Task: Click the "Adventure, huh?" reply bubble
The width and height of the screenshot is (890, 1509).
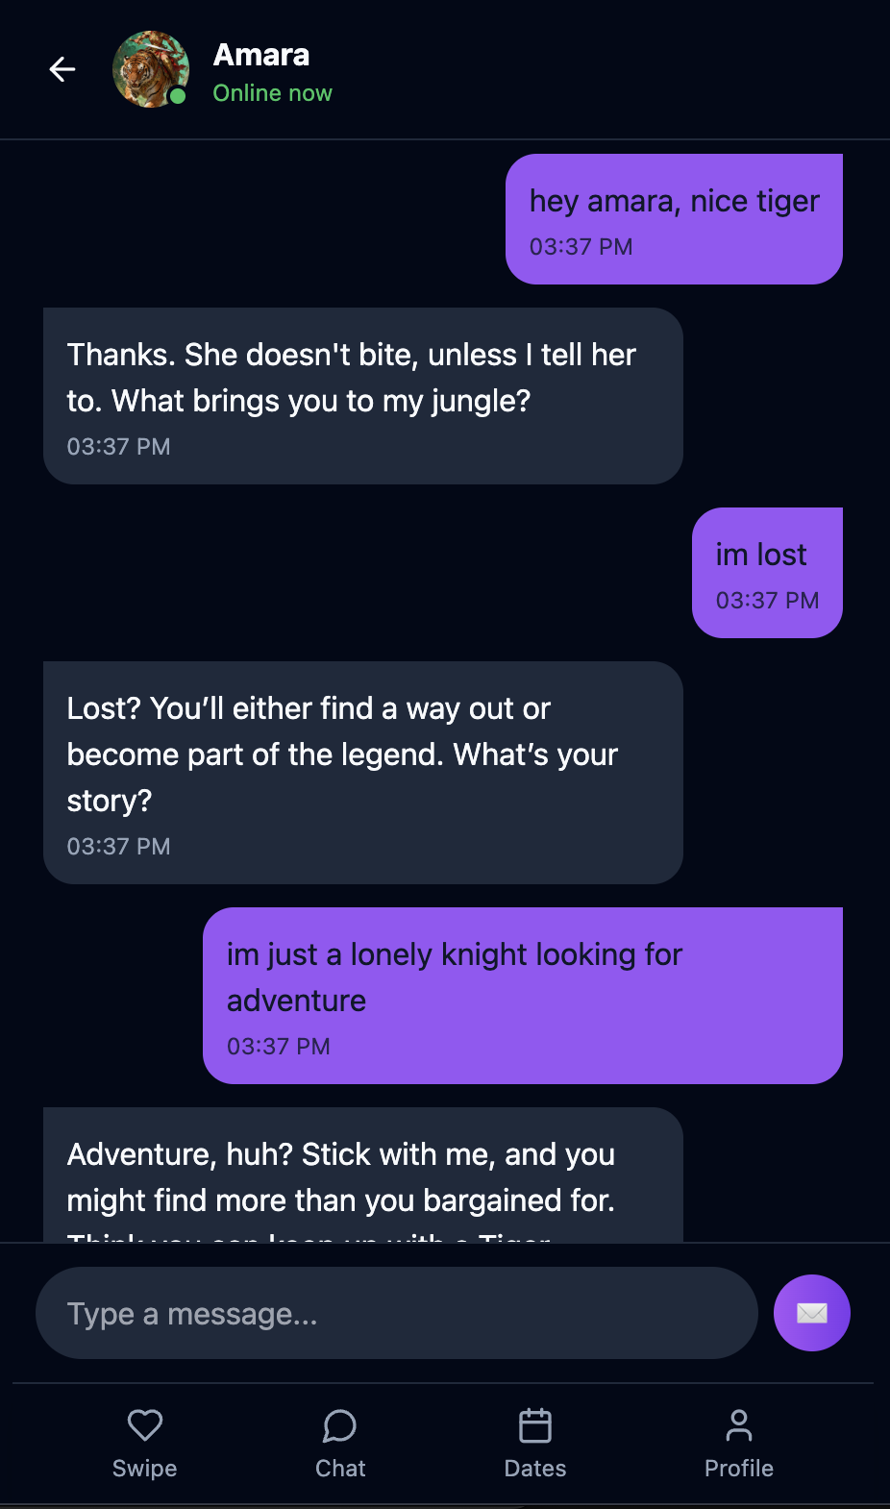Action: pos(362,1176)
